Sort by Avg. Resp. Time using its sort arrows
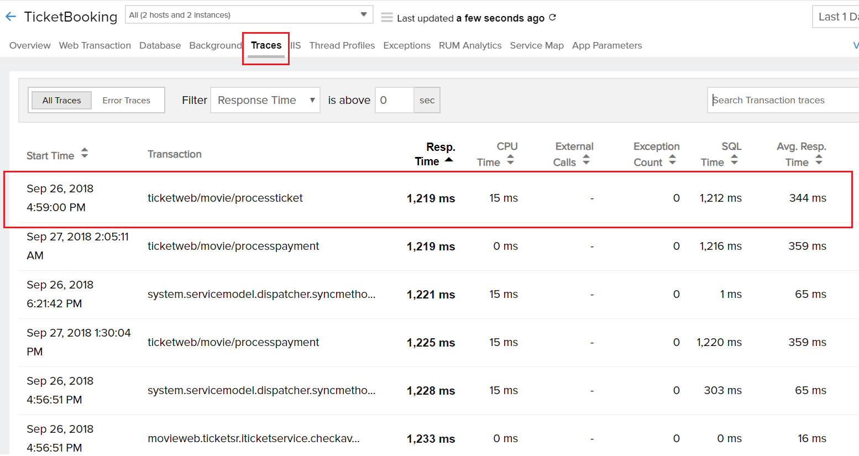This screenshot has width=859, height=456. coord(819,160)
